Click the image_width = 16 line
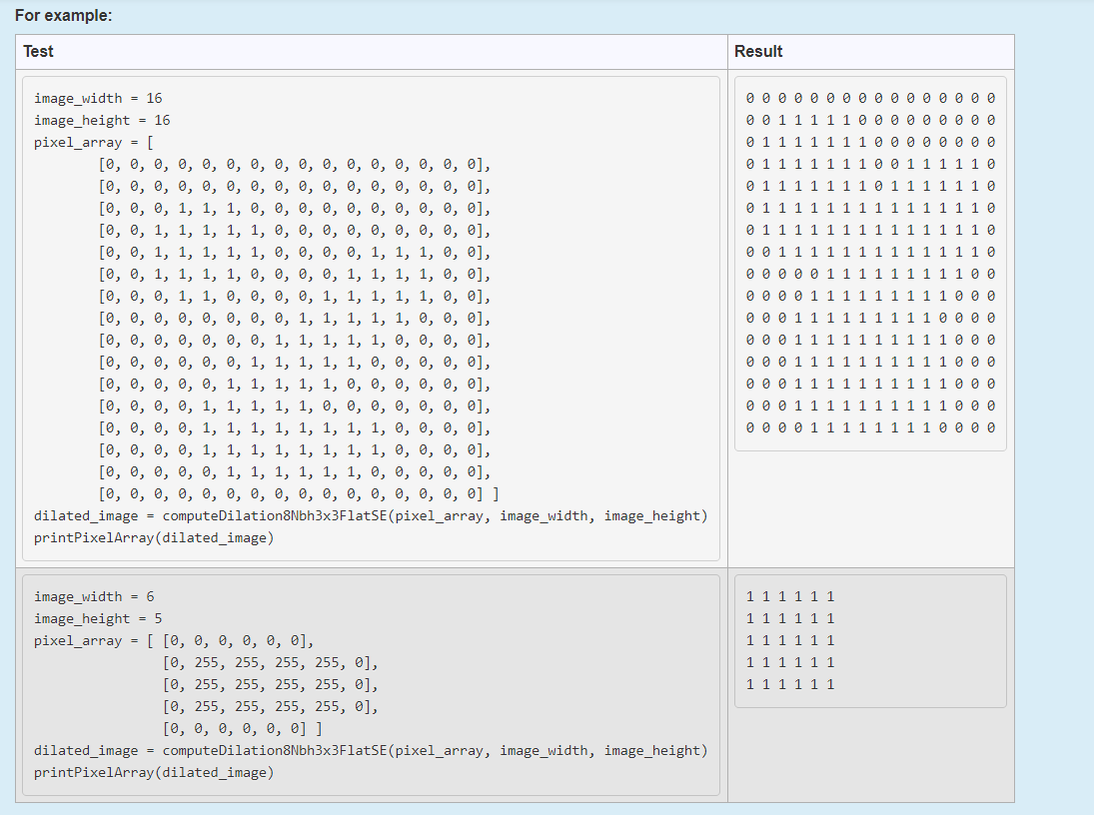The height and width of the screenshot is (815, 1094). (x=94, y=97)
